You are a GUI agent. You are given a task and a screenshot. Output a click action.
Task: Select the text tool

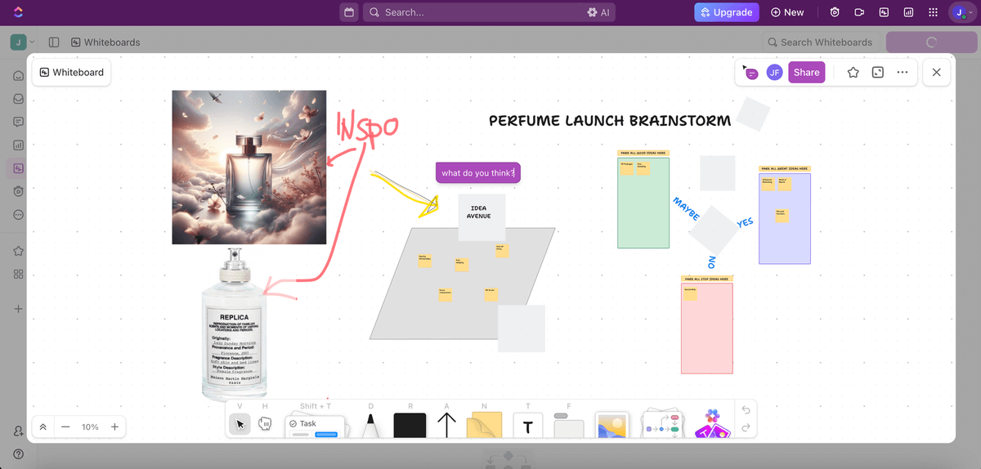pos(527,426)
